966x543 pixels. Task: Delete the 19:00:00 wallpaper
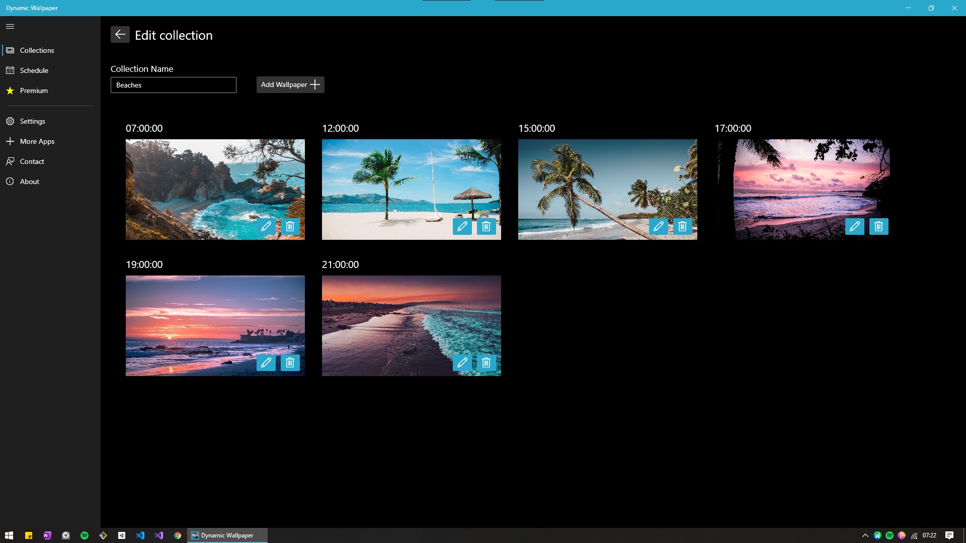pos(290,363)
